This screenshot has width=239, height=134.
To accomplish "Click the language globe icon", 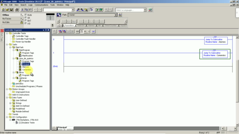I will 150,10.
